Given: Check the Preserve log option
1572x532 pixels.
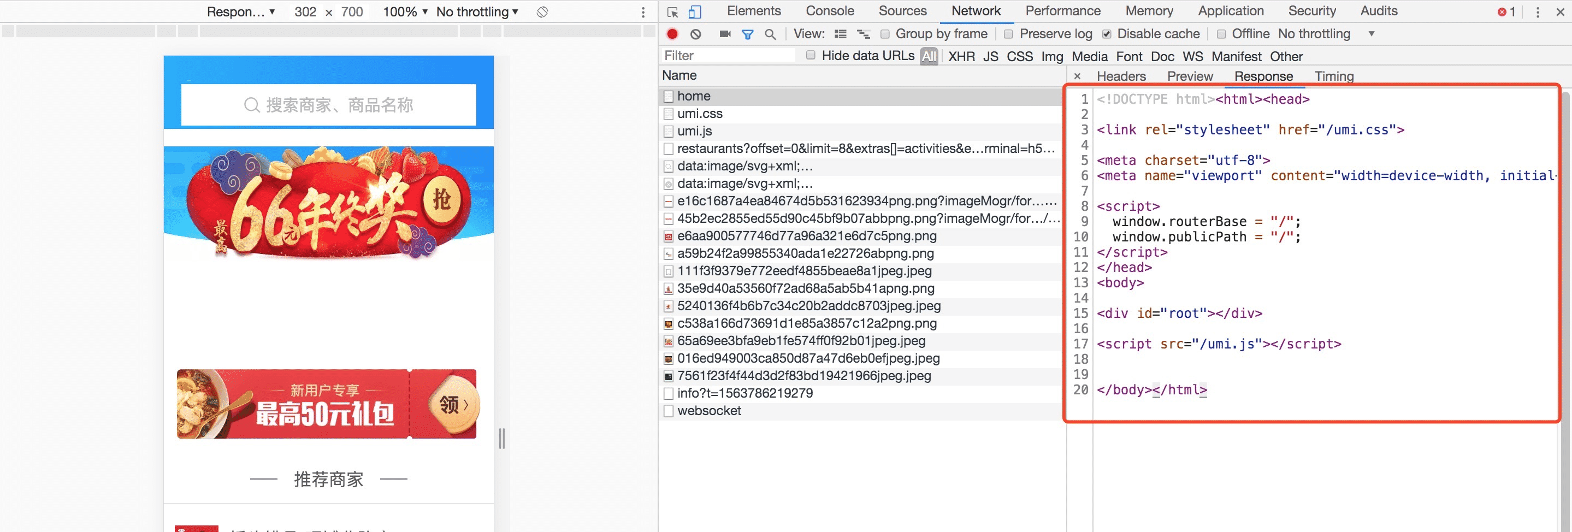Looking at the screenshot, I should tap(1009, 34).
